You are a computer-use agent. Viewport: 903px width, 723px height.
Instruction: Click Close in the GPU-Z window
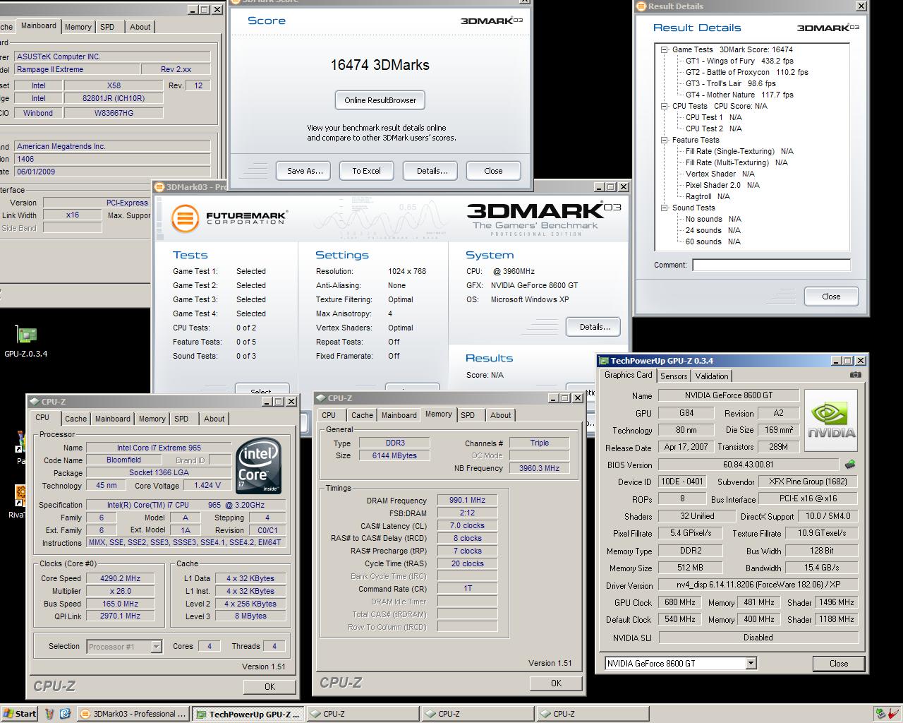click(x=839, y=663)
